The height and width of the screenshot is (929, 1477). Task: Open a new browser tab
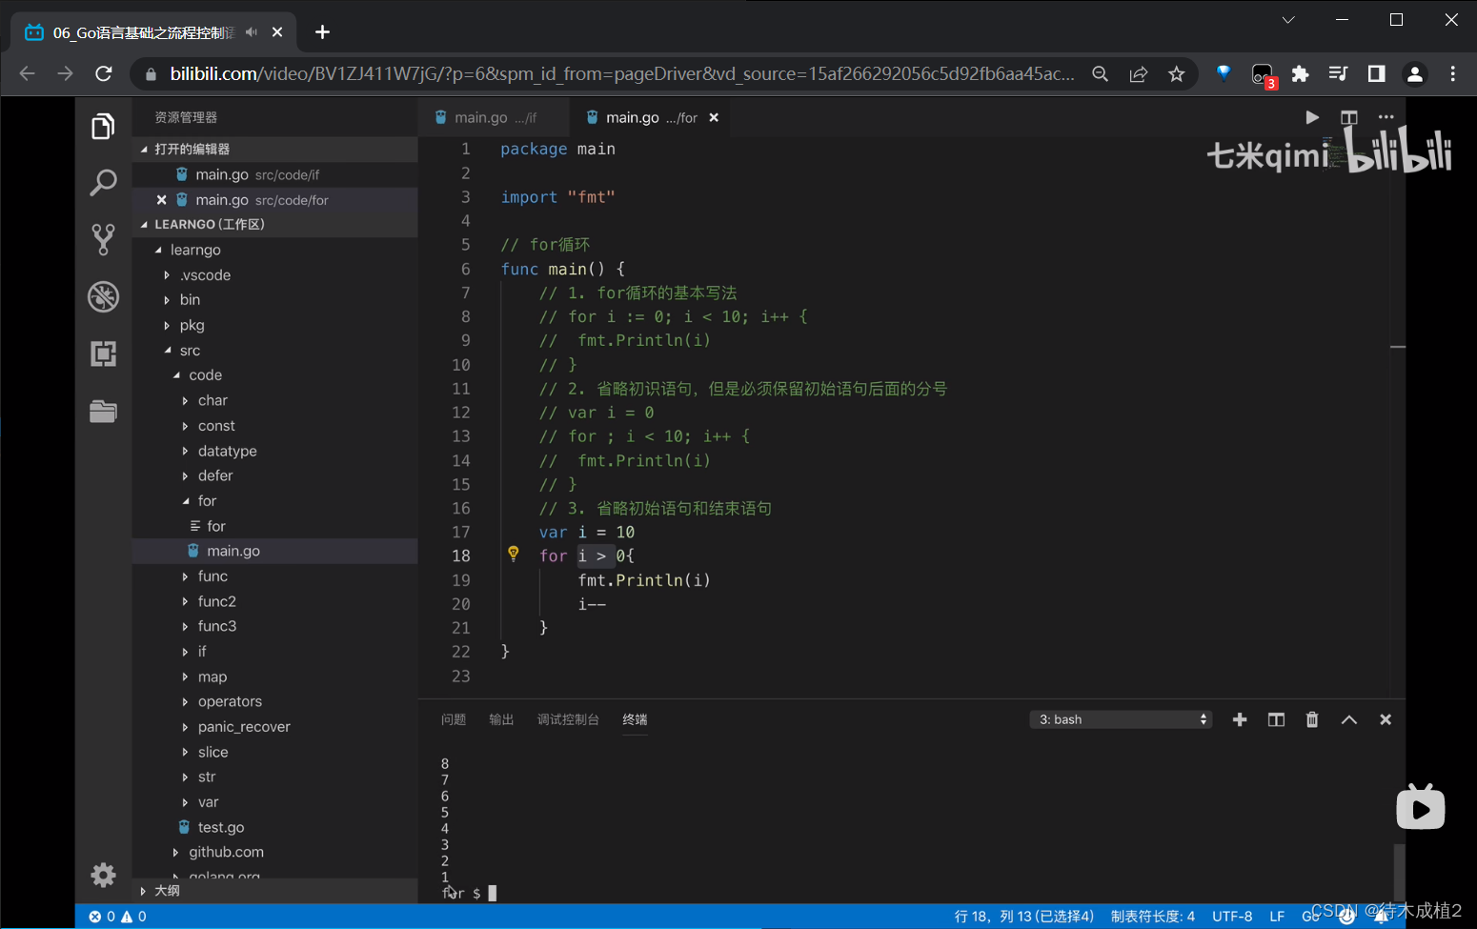pyautogui.click(x=322, y=32)
